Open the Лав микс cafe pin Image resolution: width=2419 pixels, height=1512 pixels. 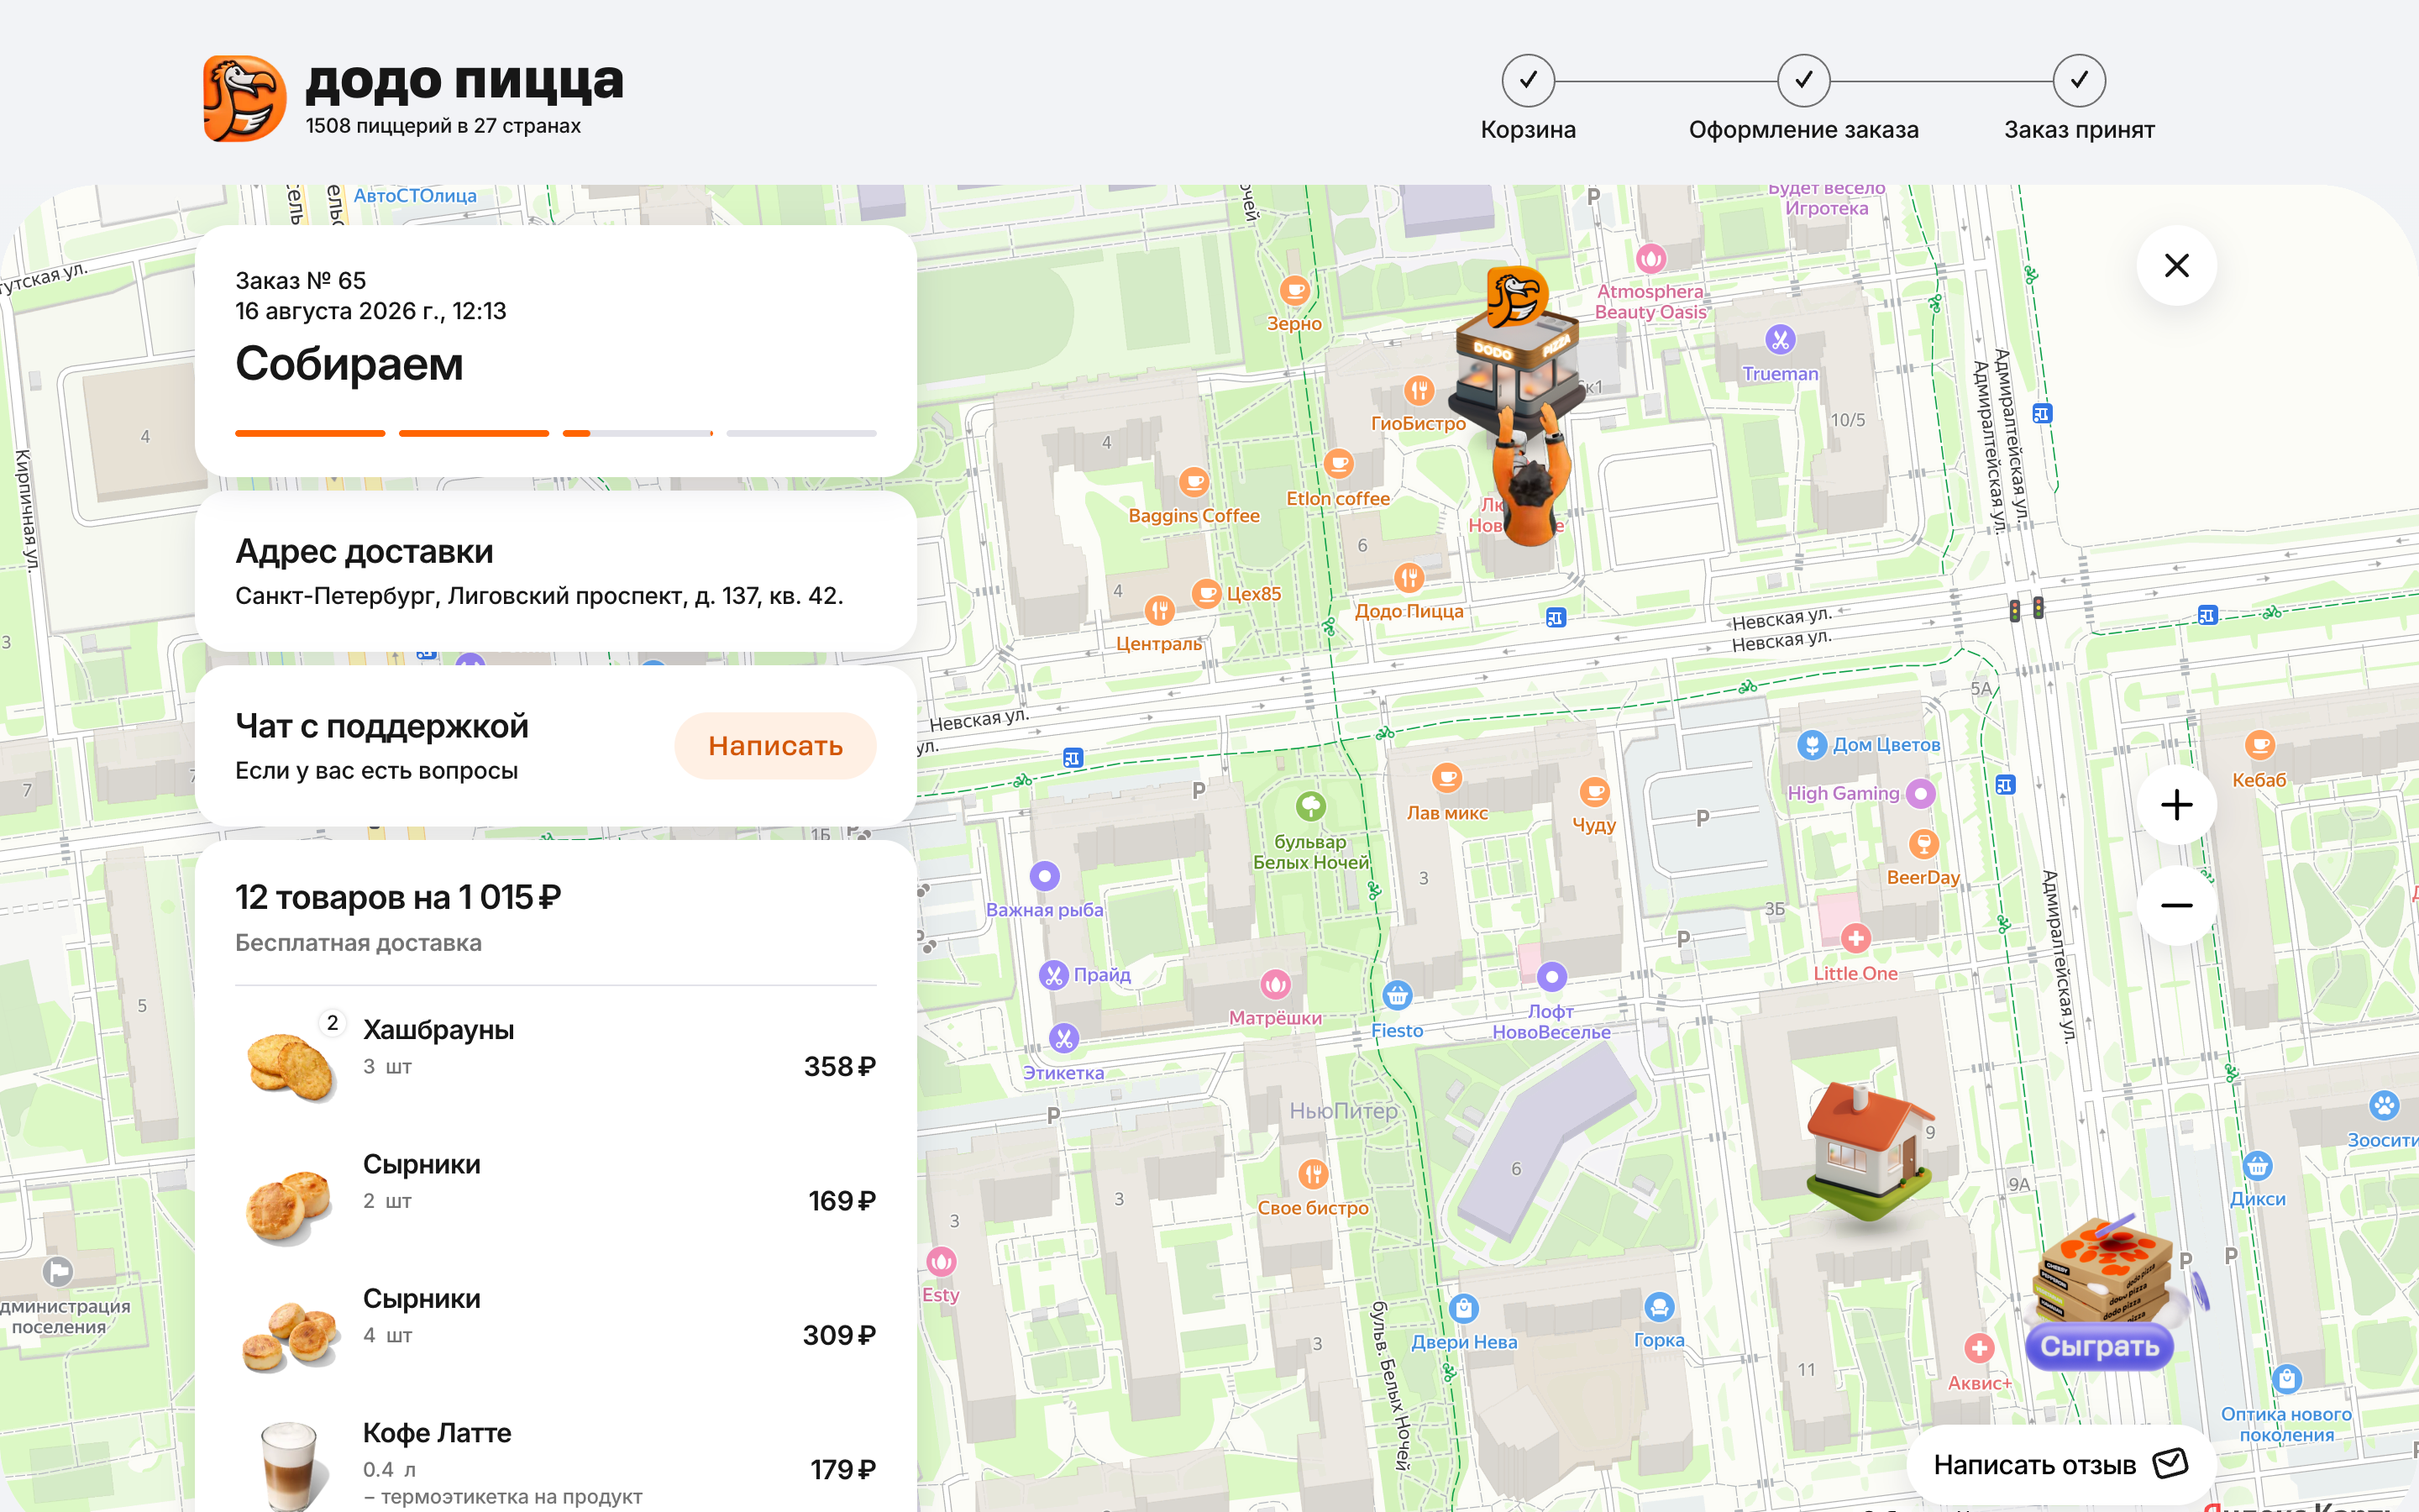(1446, 778)
